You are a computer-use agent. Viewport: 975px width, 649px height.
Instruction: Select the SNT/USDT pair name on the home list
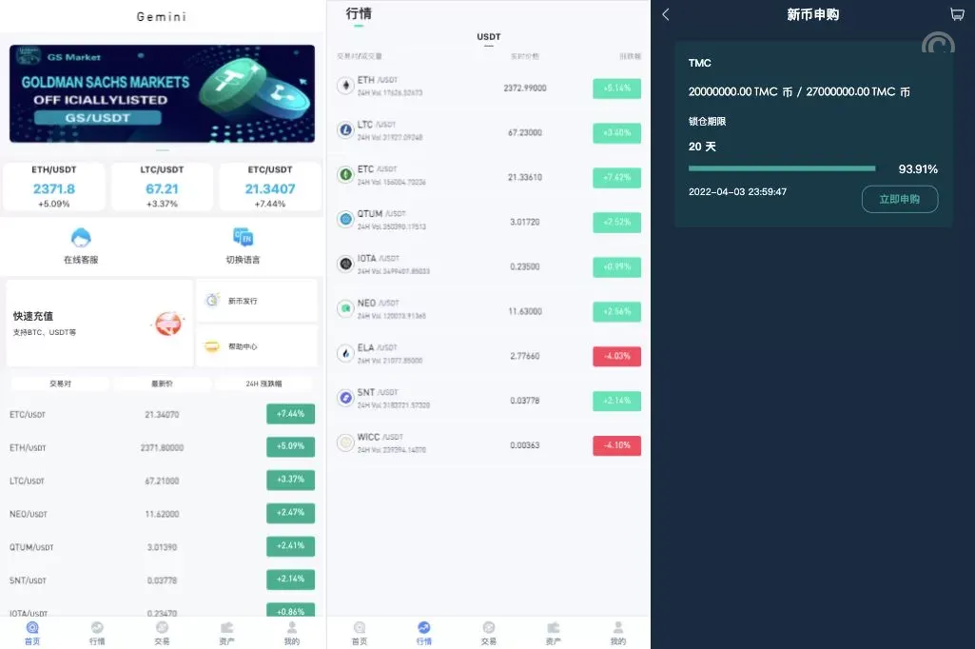click(28, 580)
